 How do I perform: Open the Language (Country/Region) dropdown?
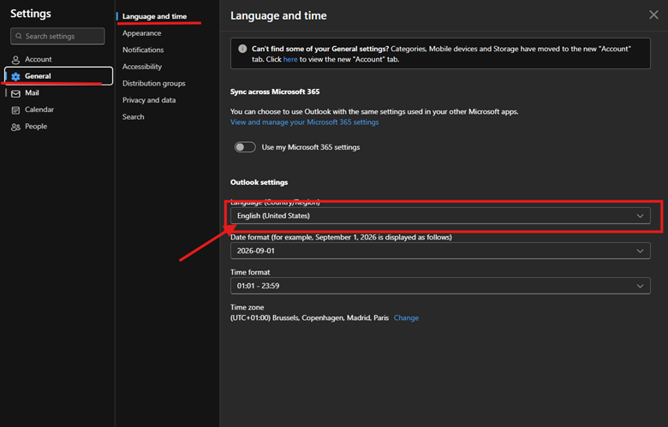click(x=439, y=216)
